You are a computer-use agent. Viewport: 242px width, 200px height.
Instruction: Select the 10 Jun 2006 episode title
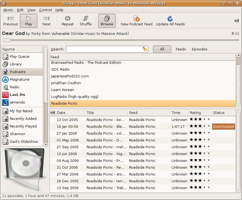tap(106, 154)
